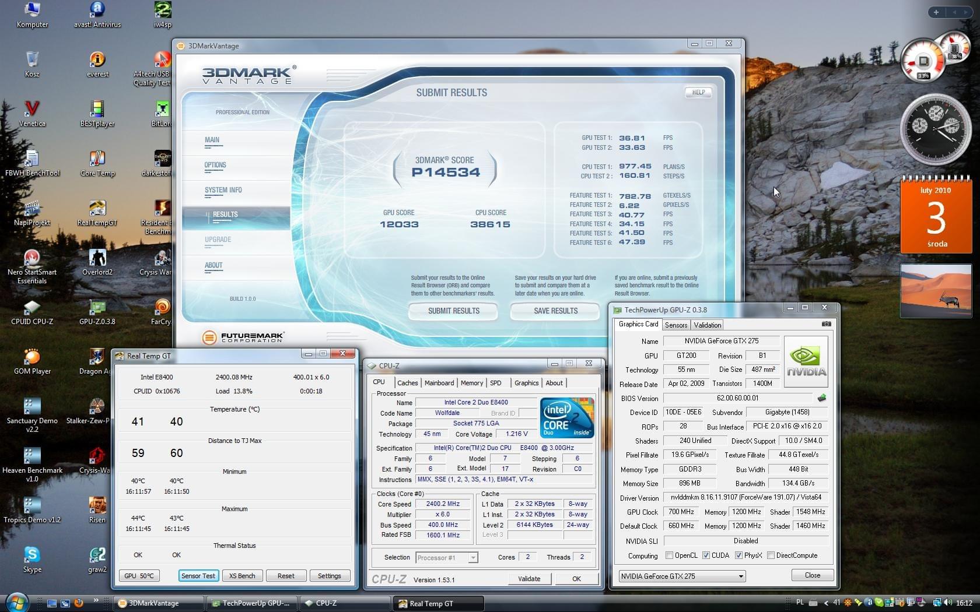This screenshot has height=612, width=980.
Task: Click the desert antelope wallpaper thumbnail gadget
Action: [x=936, y=291]
